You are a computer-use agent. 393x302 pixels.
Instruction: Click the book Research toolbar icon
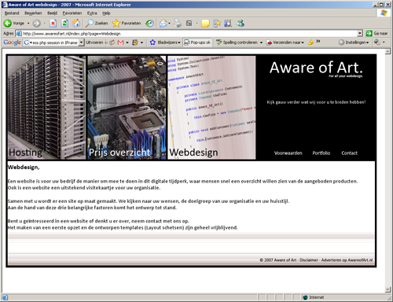click(x=228, y=24)
